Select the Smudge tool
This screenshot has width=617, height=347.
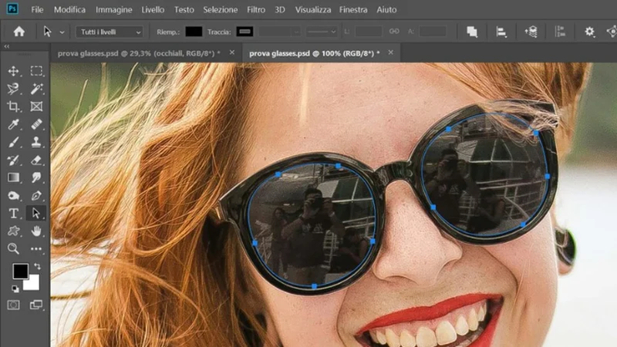[x=36, y=178]
